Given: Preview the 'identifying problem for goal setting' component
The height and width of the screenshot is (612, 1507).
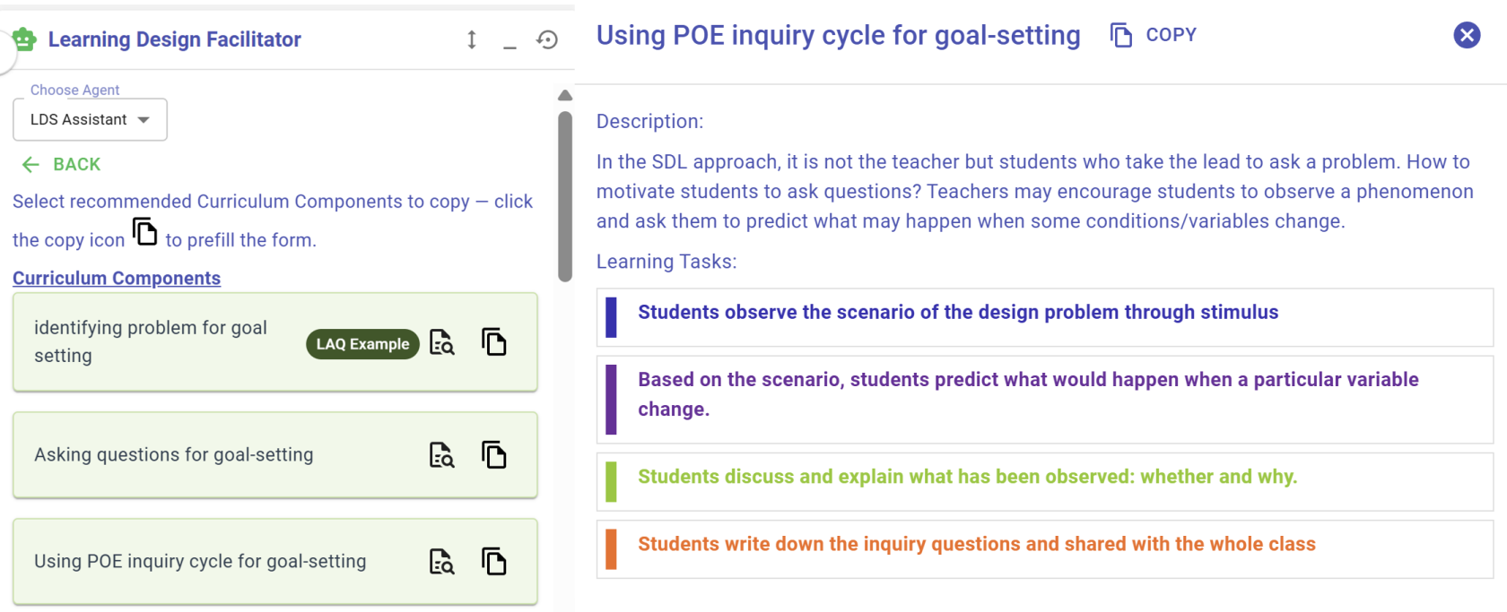Looking at the screenshot, I should click(442, 342).
